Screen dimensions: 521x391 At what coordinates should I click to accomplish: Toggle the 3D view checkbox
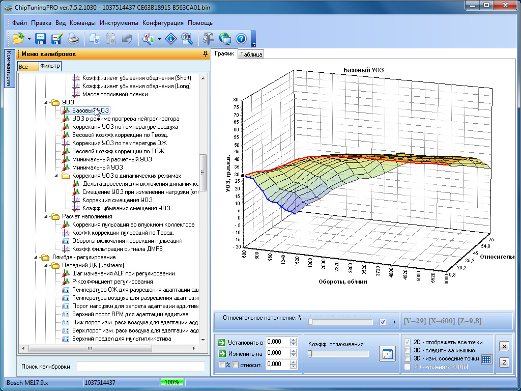click(x=383, y=322)
